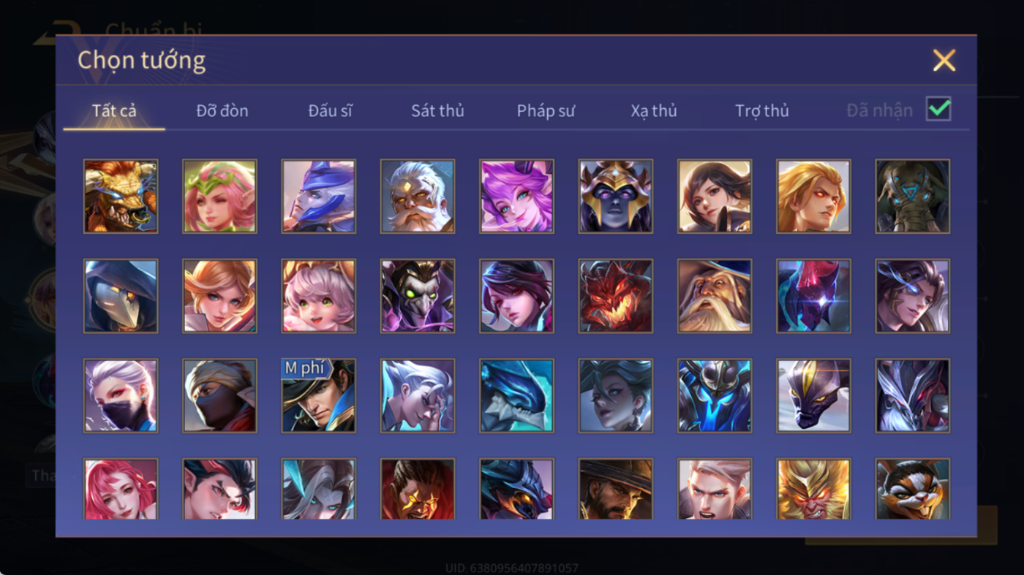
Task: Toggle the Đã nhận checkbox
Action: (938, 110)
